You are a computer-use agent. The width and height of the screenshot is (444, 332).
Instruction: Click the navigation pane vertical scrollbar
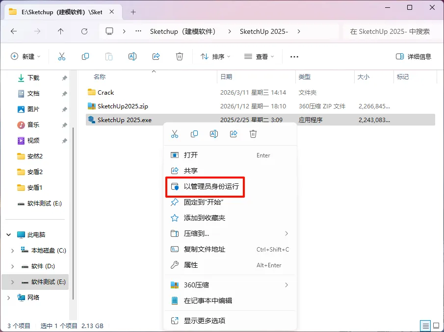pyautogui.click(x=73, y=212)
